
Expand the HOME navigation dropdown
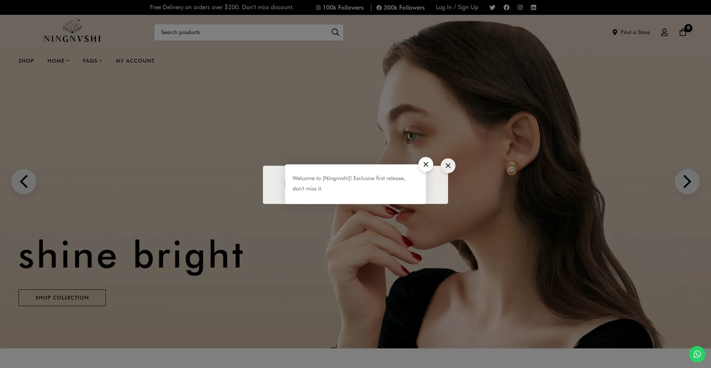(58, 60)
